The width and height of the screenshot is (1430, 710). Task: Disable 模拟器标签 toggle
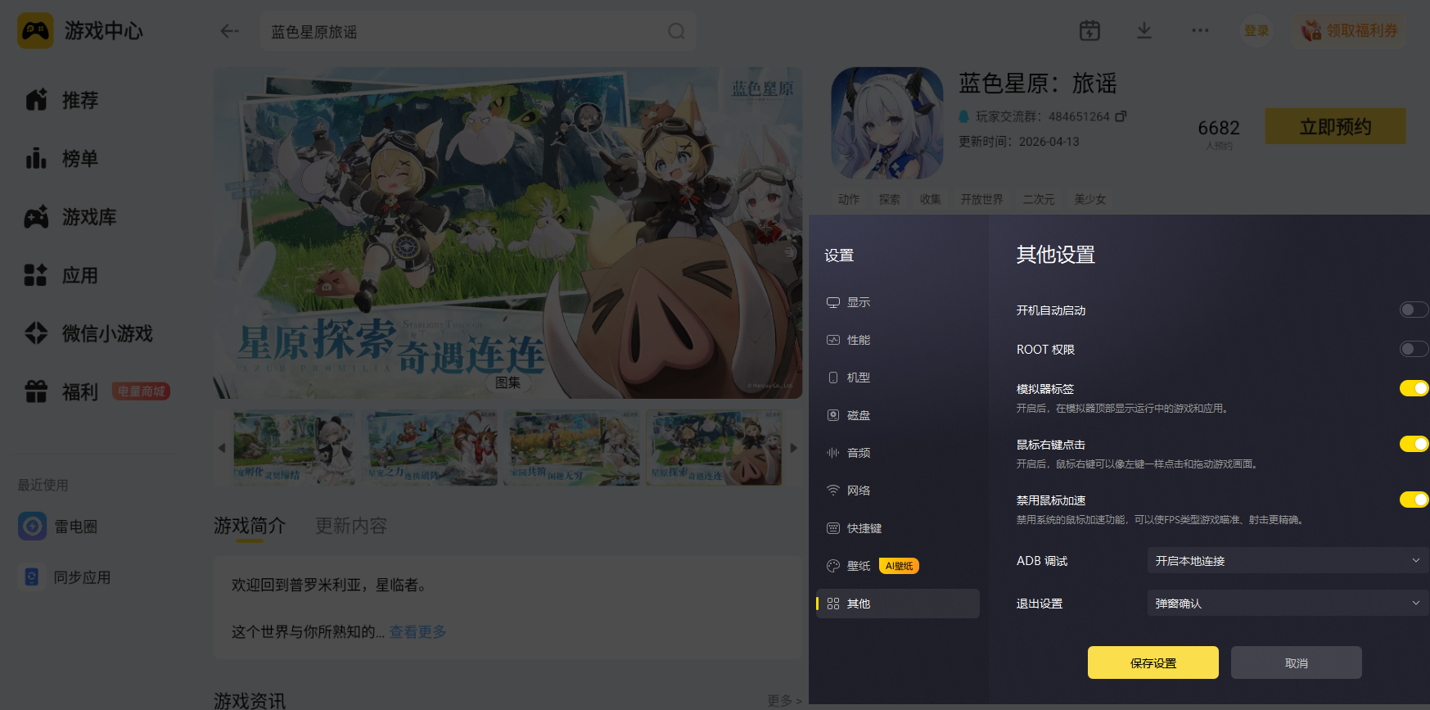click(x=1414, y=388)
